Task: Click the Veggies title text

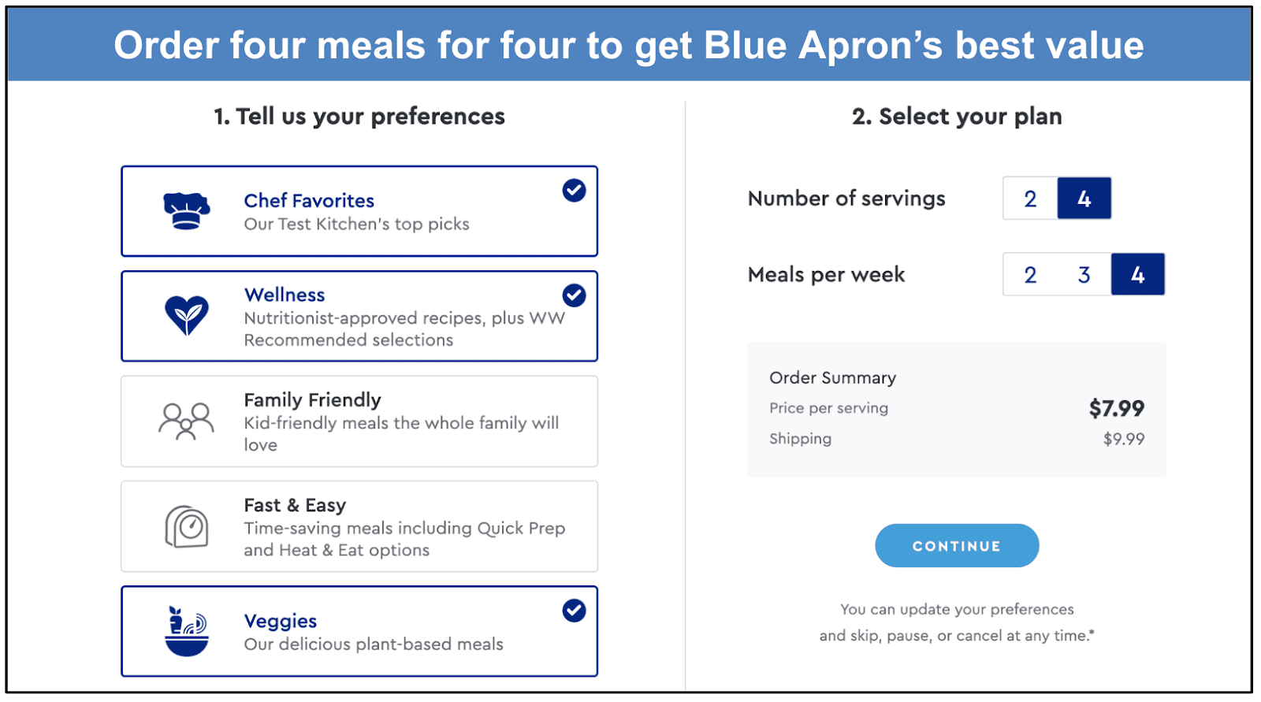Action: coord(281,622)
